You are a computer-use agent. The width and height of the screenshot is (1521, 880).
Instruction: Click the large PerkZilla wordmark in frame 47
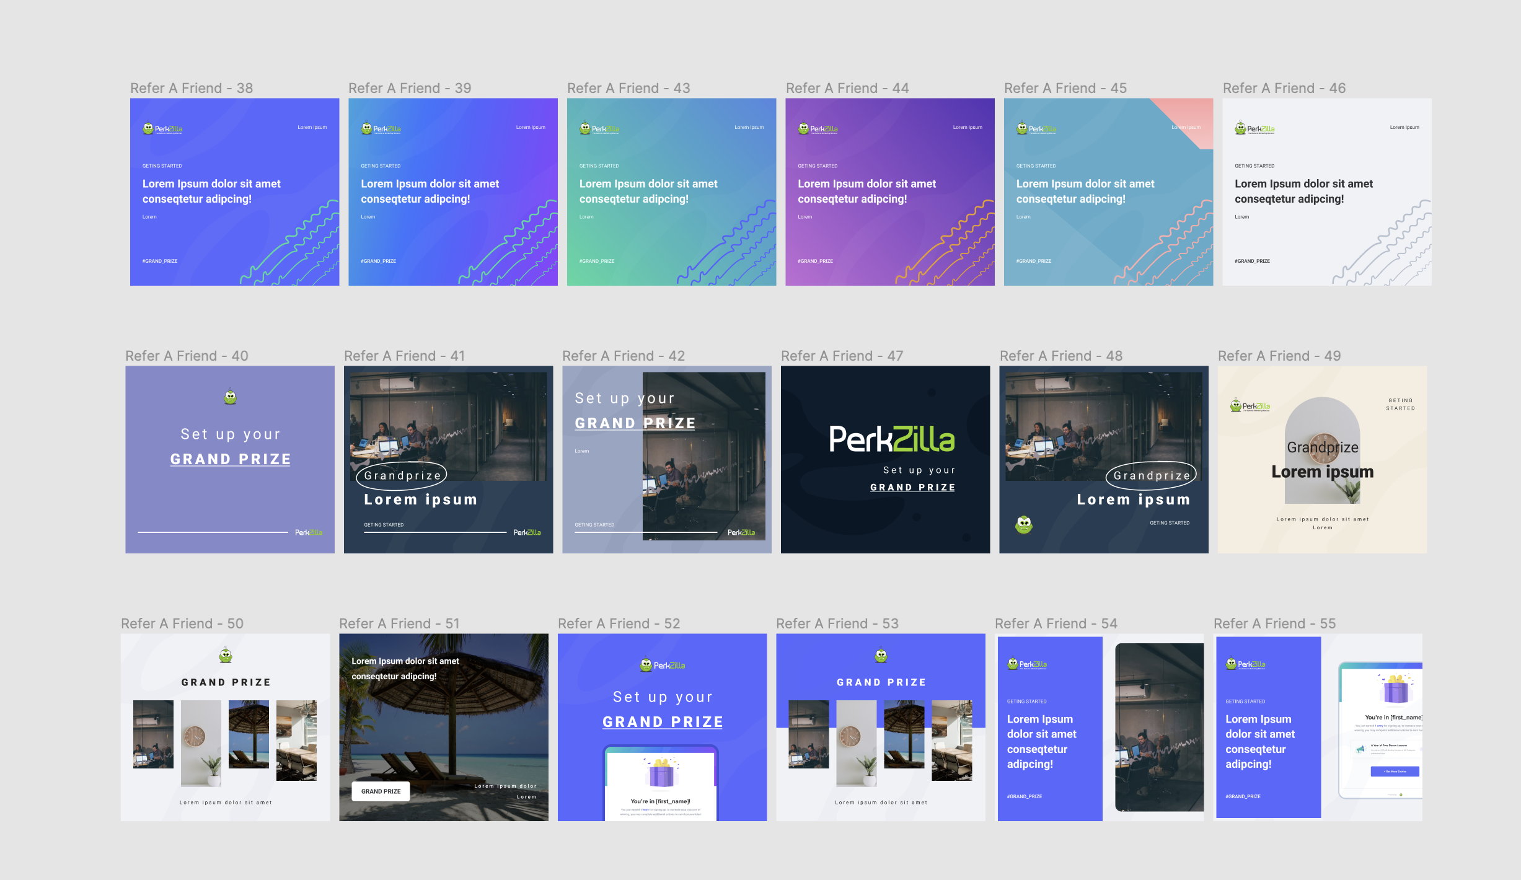pyautogui.click(x=892, y=439)
